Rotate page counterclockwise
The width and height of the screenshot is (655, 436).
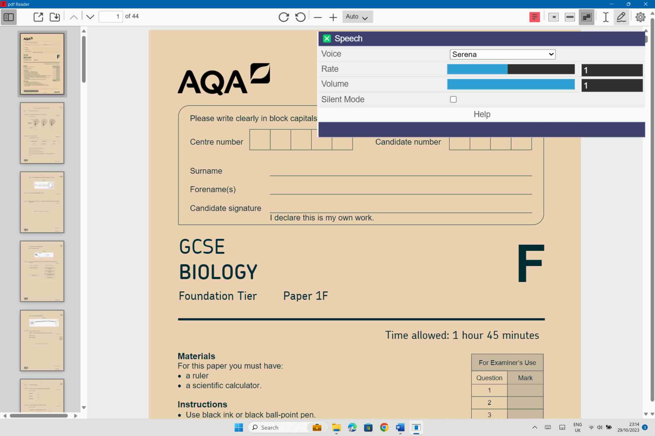[300, 17]
